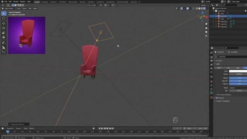Open the View Layer properties tab
This screenshot has height=139, width=247.
(x=211, y=64)
